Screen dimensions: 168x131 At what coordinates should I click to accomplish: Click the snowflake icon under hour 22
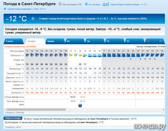point(130,59)
